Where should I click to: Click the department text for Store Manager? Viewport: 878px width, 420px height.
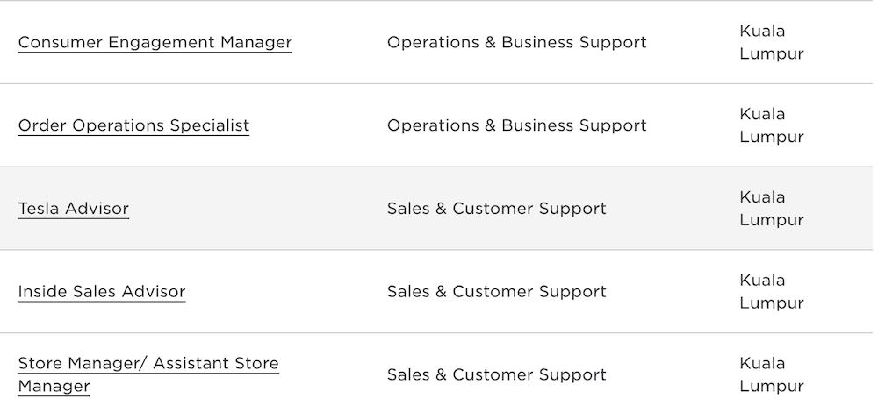click(496, 374)
